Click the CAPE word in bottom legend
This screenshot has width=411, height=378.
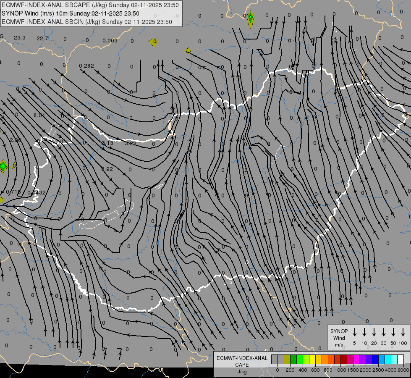pos(242,365)
